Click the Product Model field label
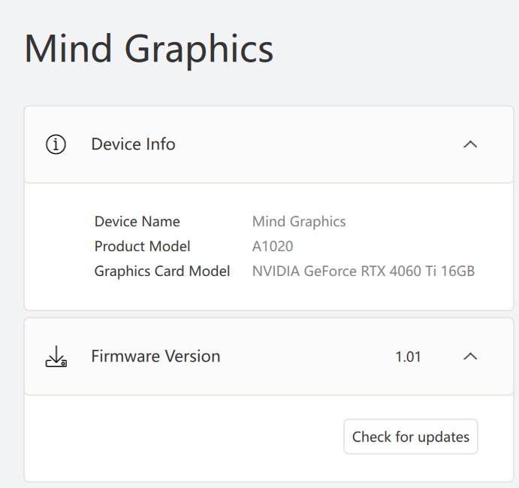This screenshot has height=488, width=519. pyautogui.click(x=142, y=247)
